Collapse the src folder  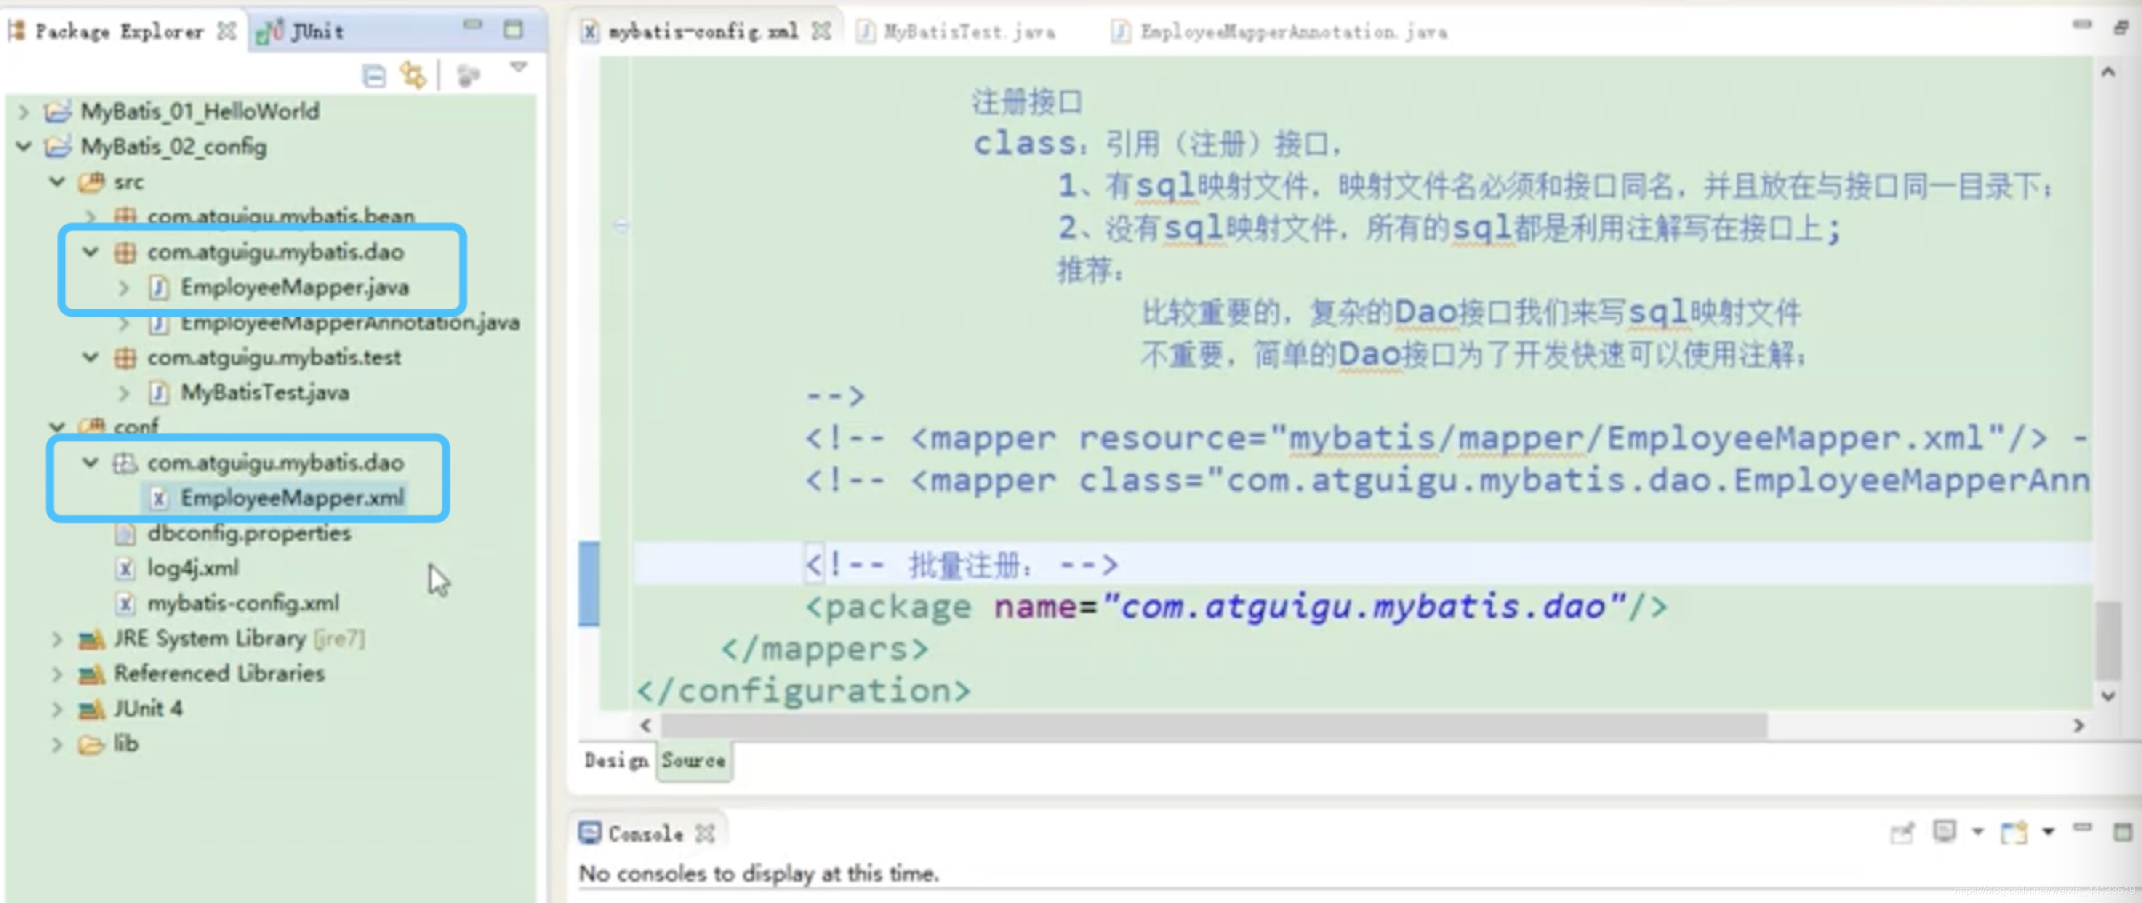(57, 181)
